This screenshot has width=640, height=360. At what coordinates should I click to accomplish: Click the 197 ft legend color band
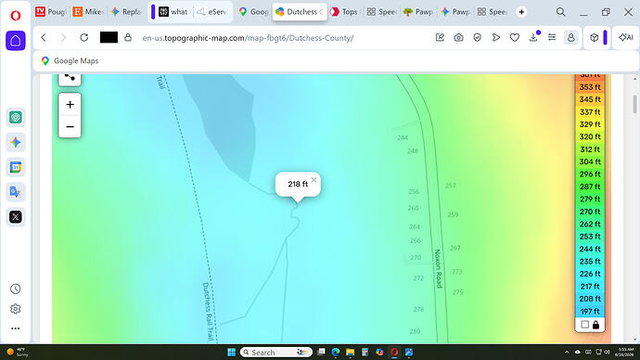pyautogui.click(x=590, y=312)
